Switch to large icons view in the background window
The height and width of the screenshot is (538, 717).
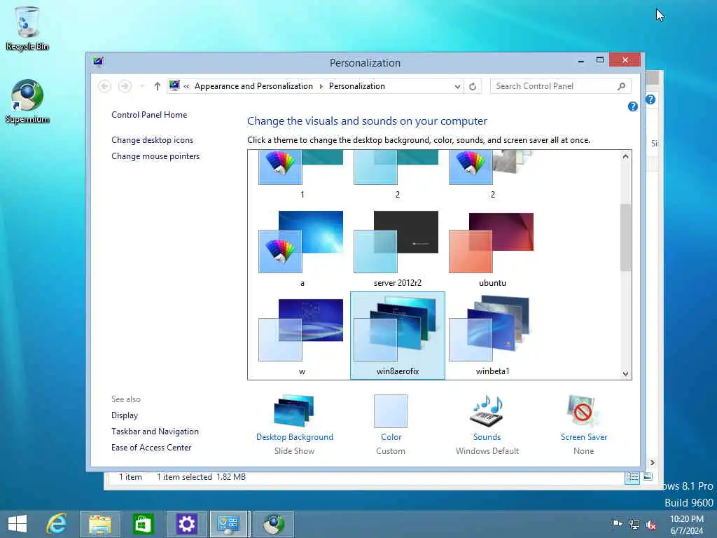click(648, 476)
